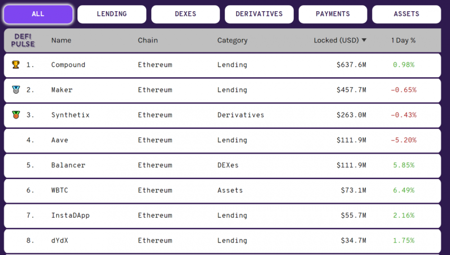
Task: Click the silver medal icon beside Maker
Action: click(16, 90)
